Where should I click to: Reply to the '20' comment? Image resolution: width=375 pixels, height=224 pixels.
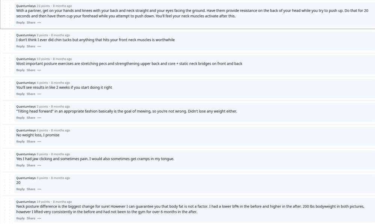click(x=20, y=189)
